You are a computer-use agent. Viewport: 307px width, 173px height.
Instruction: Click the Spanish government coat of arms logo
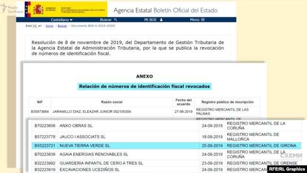click(x=38, y=9)
